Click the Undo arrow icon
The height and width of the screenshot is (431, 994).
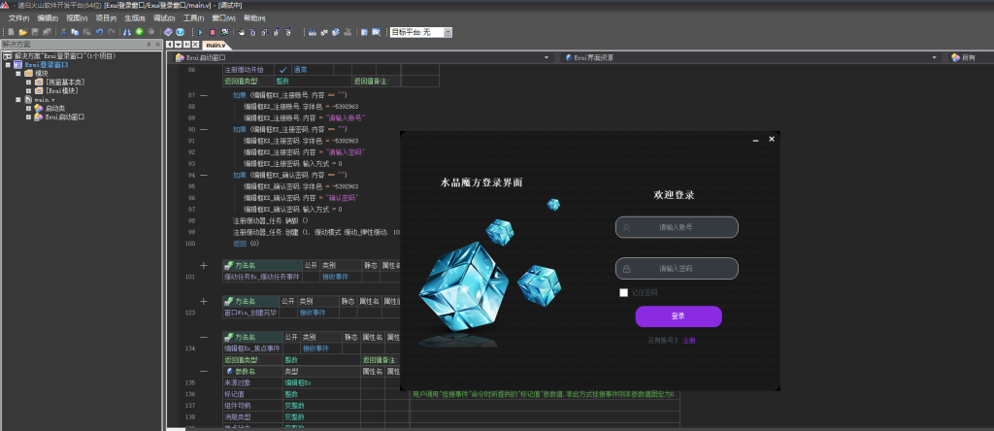click(99, 32)
